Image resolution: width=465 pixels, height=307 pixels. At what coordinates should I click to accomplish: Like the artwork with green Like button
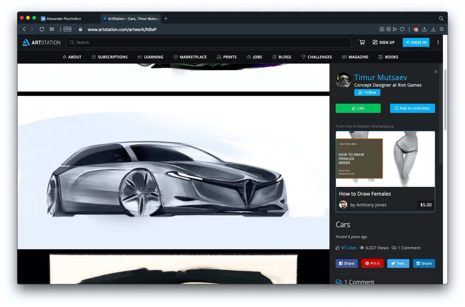click(x=358, y=108)
